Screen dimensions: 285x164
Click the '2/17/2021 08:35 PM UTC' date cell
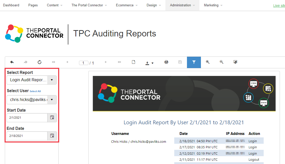tap(198, 147)
